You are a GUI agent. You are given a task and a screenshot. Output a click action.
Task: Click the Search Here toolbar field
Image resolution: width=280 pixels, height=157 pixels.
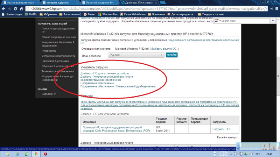pyautogui.click(x=245, y=21)
